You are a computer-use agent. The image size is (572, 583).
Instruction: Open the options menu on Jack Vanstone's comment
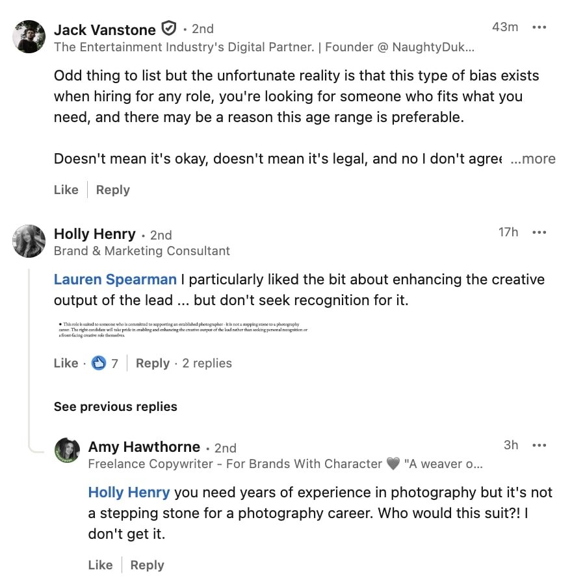[539, 27]
